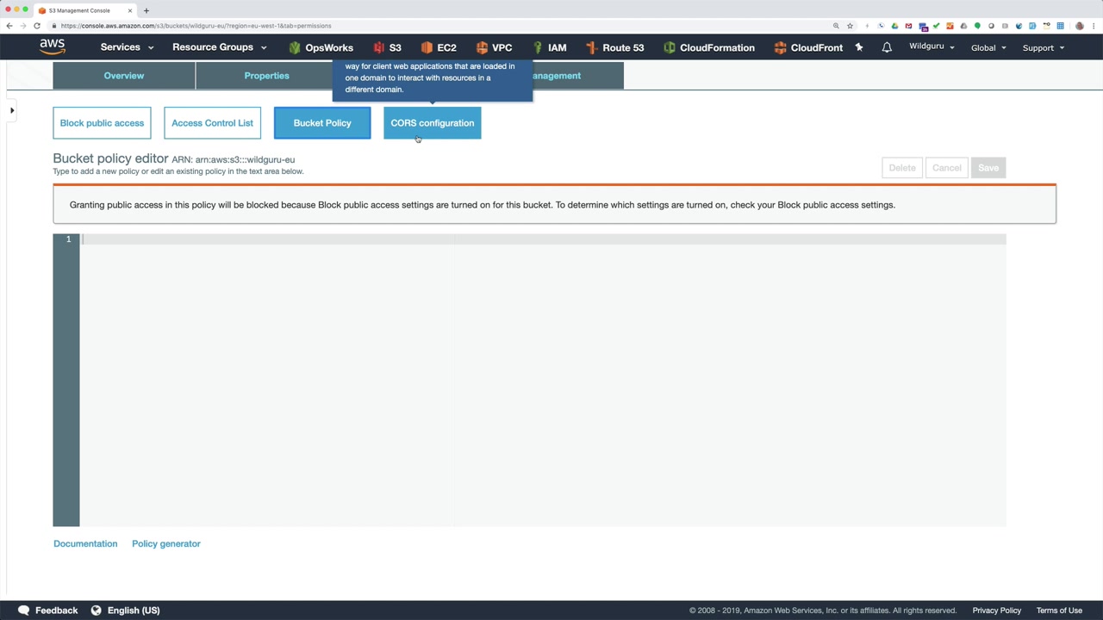Open the Route 53 shortcut
This screenshot has width=1103, height=620.
click(614, 47)
